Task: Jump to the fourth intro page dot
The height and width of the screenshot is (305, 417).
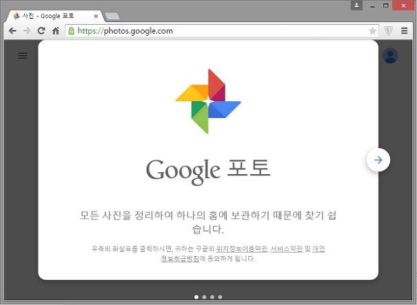Action: click(x=220, y=297)
